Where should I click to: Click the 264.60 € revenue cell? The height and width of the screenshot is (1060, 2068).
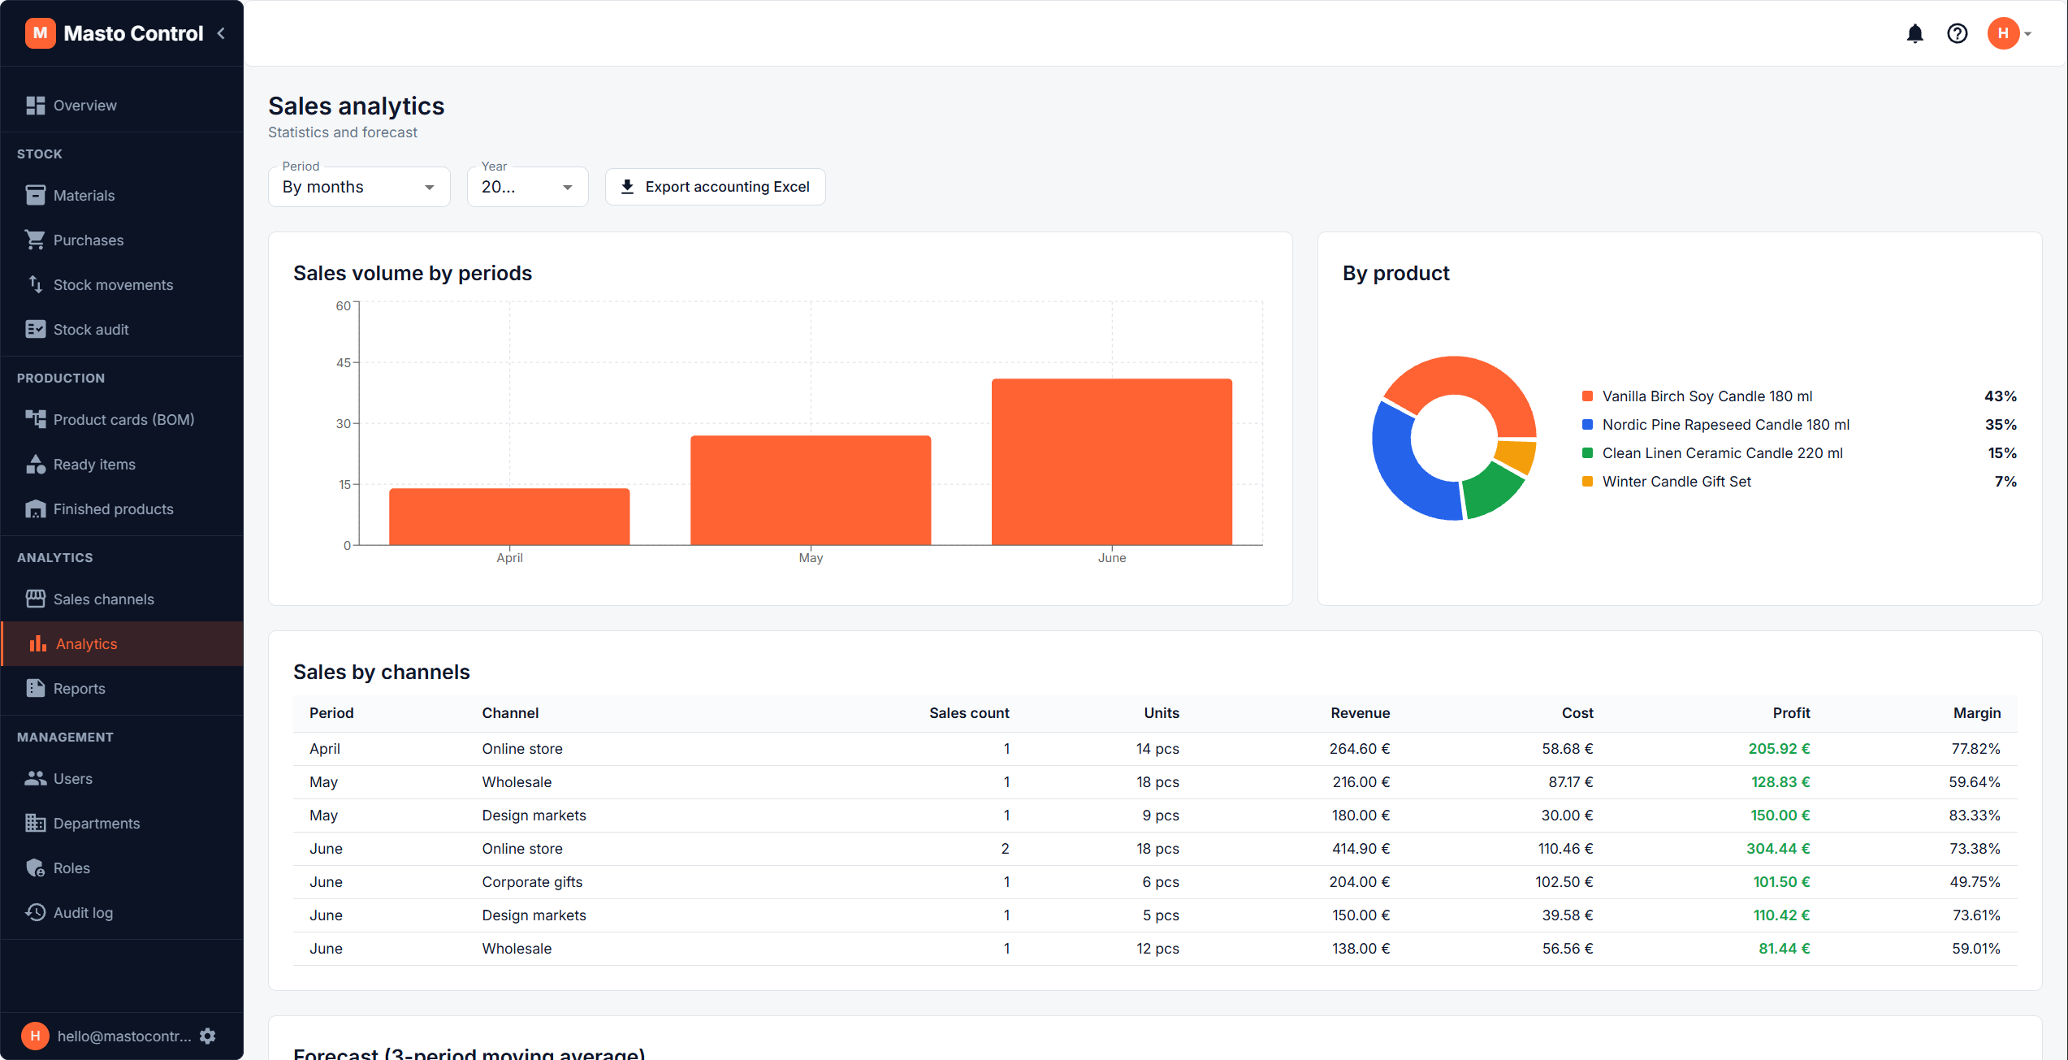coord(1360,748)
